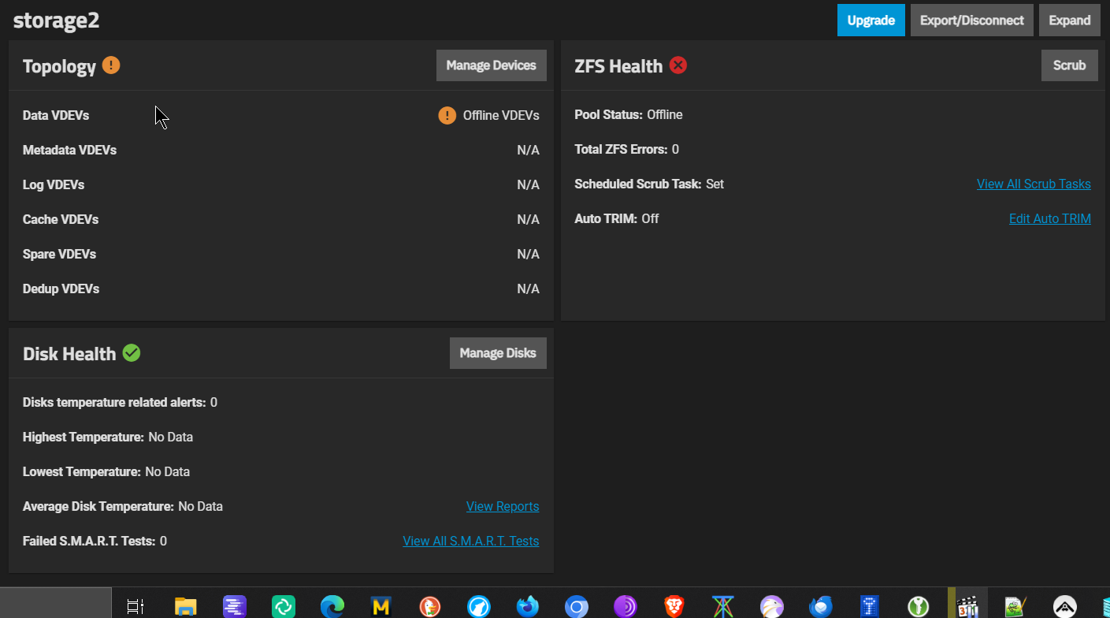
Task: Open the View Reports link
Action: coord(503,506)
